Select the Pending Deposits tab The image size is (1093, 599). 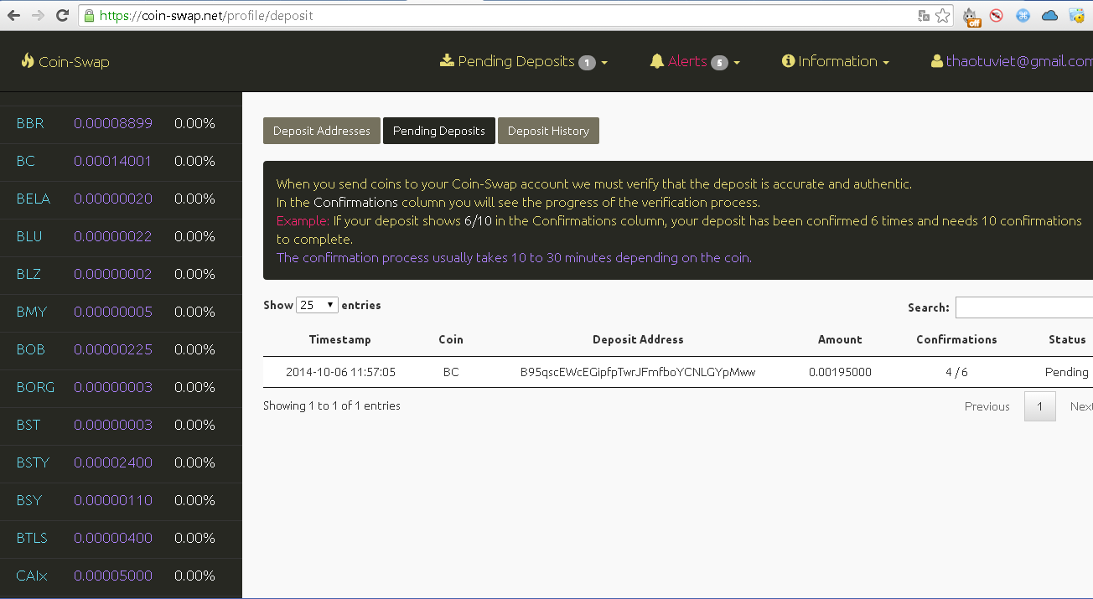pos(439,131)
